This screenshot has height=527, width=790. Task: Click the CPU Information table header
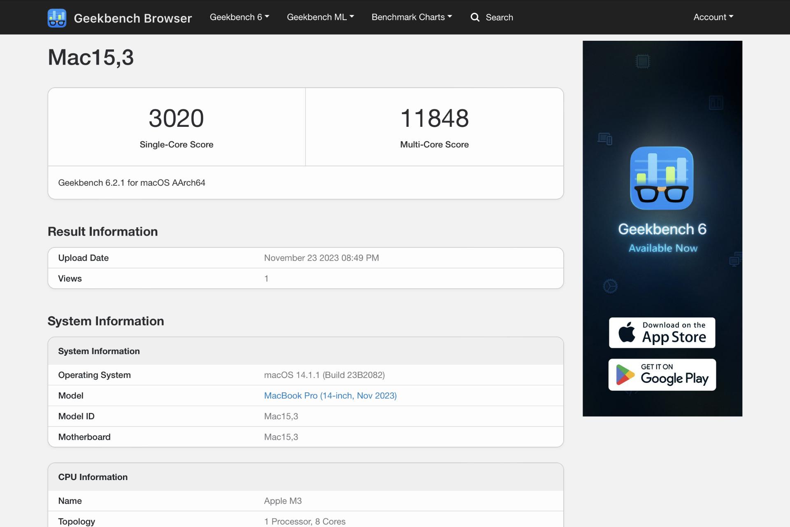click(306, 477)
